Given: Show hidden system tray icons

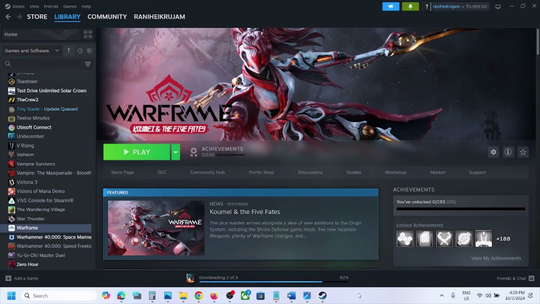Looking at the screenshot, I should [x=442, y=296].
